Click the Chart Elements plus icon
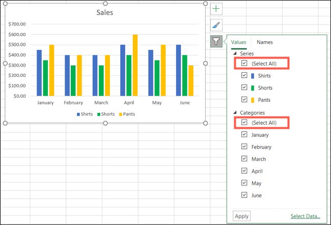This screenshot has width=331, height=225. [x=216, y=9]
